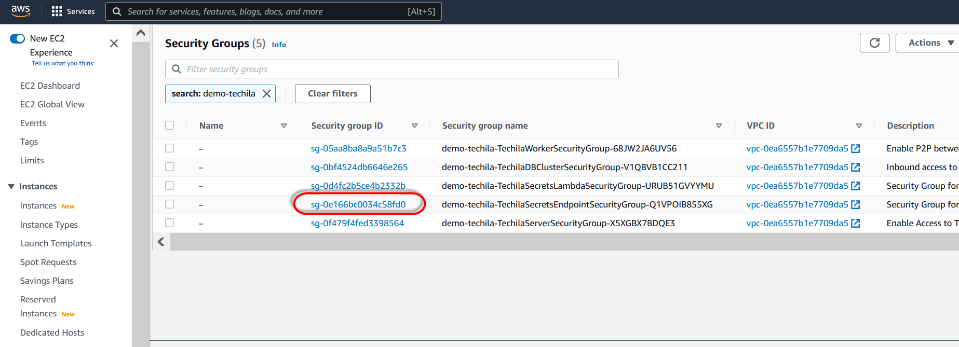Click the left scroll arrow of table
Screen dimensions: 959x347
click(161, 242)
